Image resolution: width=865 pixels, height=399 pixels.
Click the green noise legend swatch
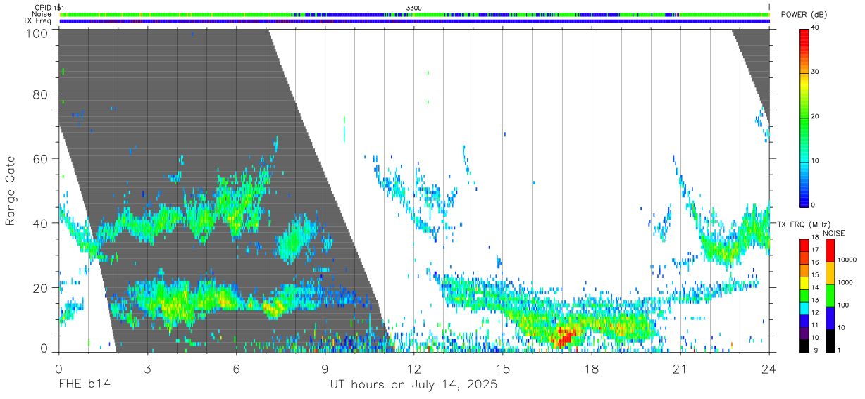pyautogui.click(x=829, y=295)
